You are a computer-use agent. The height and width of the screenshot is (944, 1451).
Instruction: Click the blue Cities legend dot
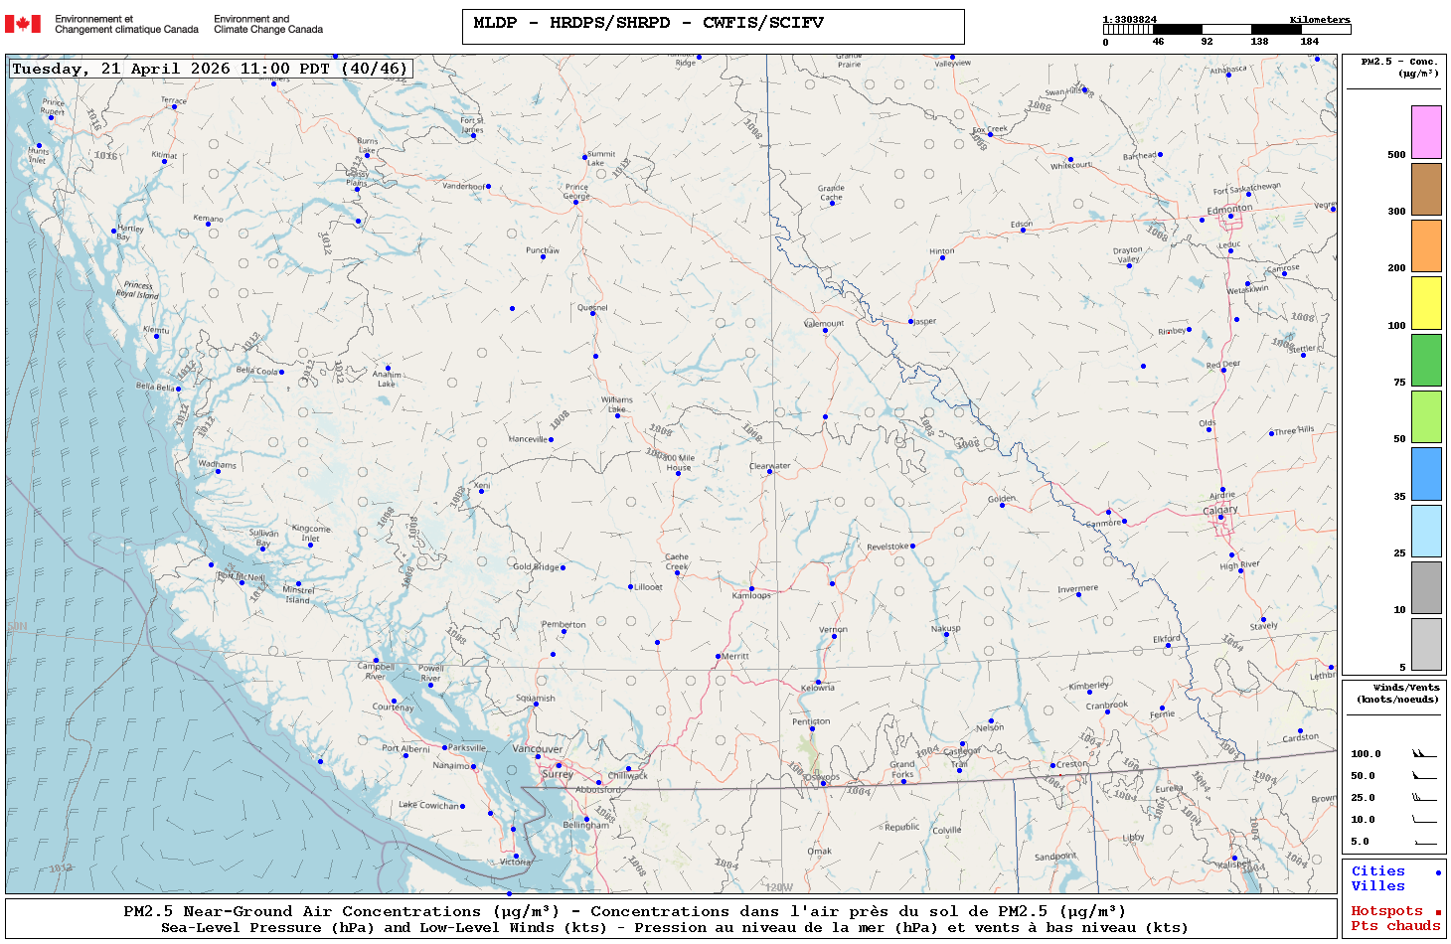[1438, 872]
